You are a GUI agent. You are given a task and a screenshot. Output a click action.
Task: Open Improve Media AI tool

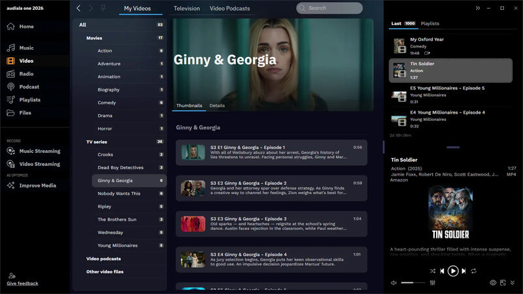coord(31,186)
